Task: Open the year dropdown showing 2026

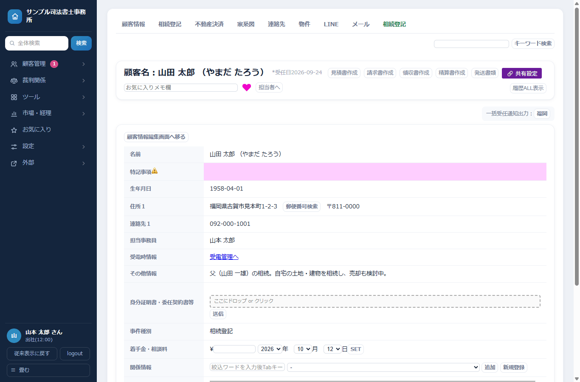Action: [270, 349]
